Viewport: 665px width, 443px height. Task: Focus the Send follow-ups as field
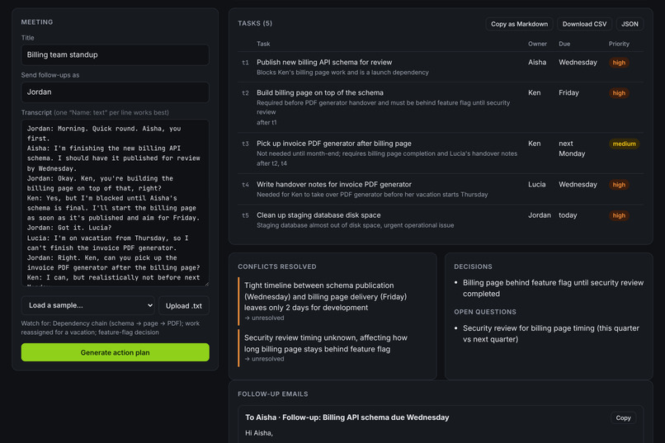[x=115, y=92]
